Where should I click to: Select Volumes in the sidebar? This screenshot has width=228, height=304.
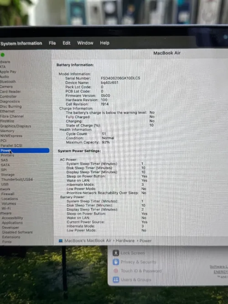click(9, 204)
